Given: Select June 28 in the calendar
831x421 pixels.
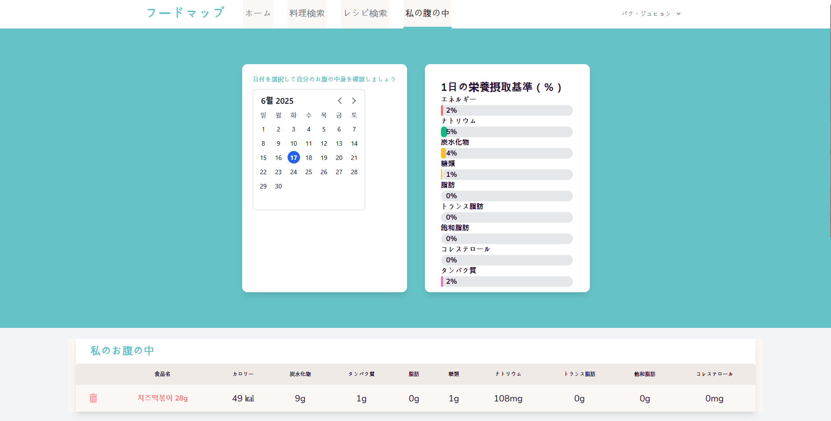Looking at the screenshot, I should point(354,172).
